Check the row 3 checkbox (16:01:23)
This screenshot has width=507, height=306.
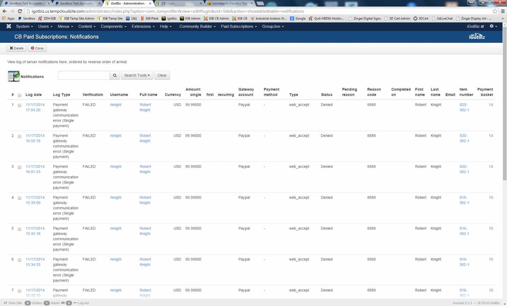(x=20, y=167)
